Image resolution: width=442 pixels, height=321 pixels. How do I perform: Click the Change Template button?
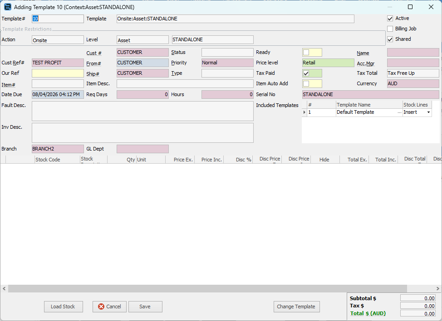[296, 306]
